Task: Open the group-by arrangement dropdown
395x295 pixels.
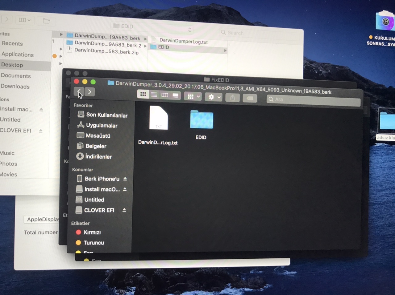Action: click(x=193, y=96)
